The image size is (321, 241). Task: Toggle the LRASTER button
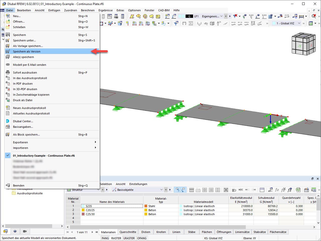129,238
